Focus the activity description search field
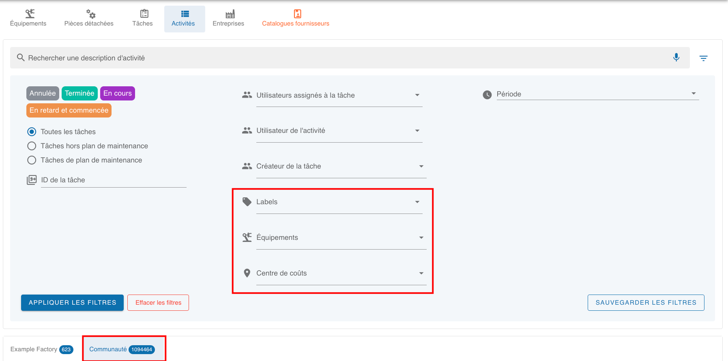The width and height of the screenshot is (728, 361). tap(345, 58)
